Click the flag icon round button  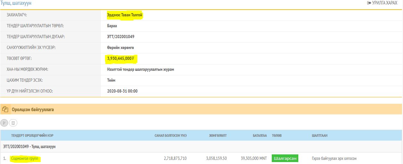pyautogui.click(x=4, y=123)
